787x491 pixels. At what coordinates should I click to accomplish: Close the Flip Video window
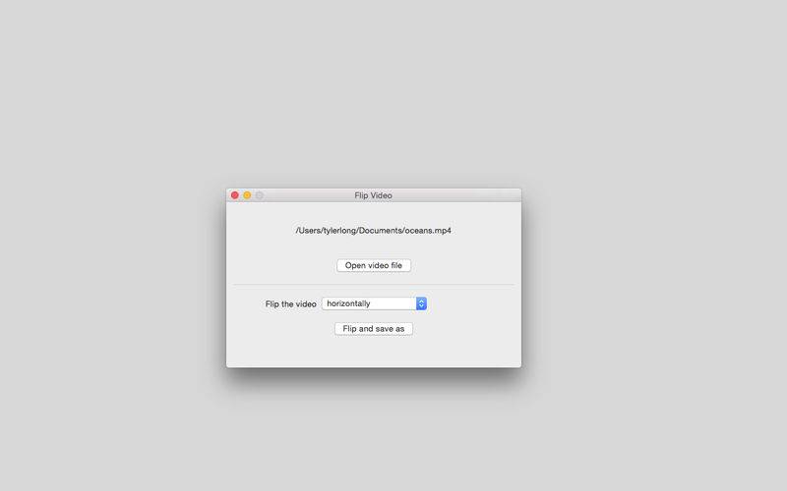pos(234,194)
